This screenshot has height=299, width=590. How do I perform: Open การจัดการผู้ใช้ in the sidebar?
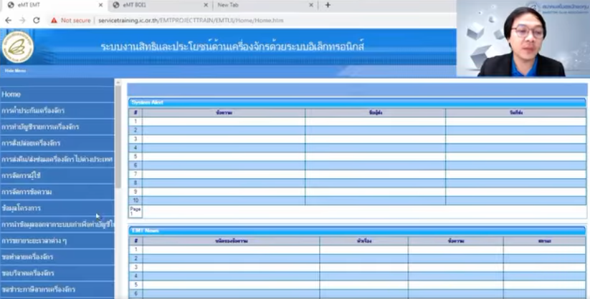[x=57, y=175]
